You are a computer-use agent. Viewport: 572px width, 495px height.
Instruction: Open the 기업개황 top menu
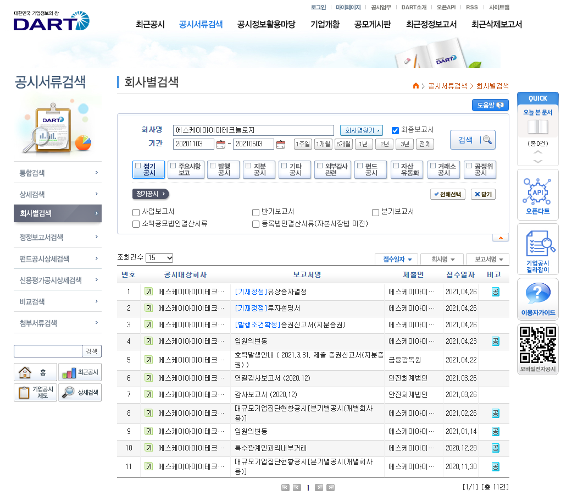point(325,24)
